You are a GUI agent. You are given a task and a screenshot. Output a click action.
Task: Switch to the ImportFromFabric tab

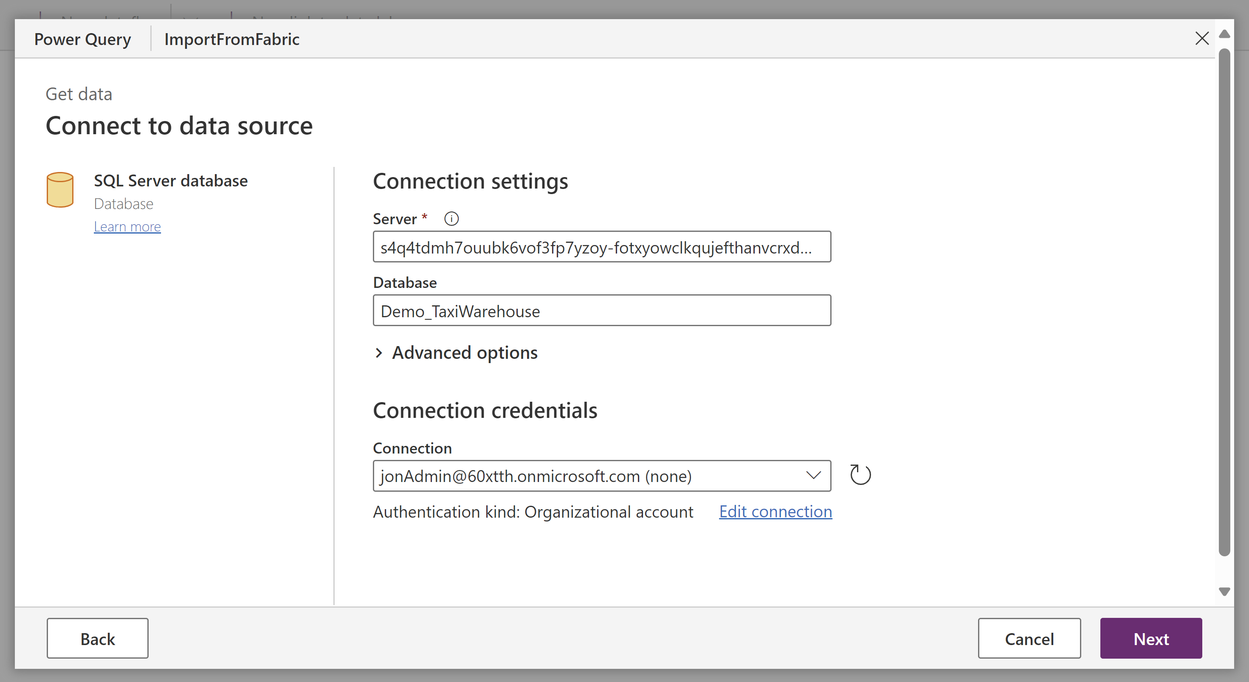232,39
